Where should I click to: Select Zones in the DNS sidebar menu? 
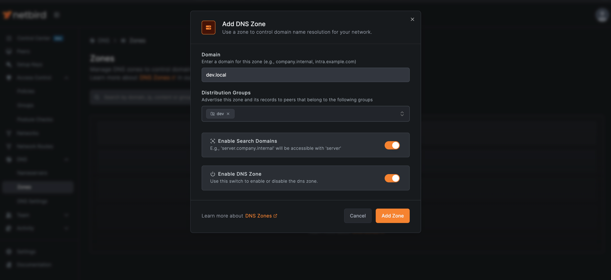click(x=24, y=187)
